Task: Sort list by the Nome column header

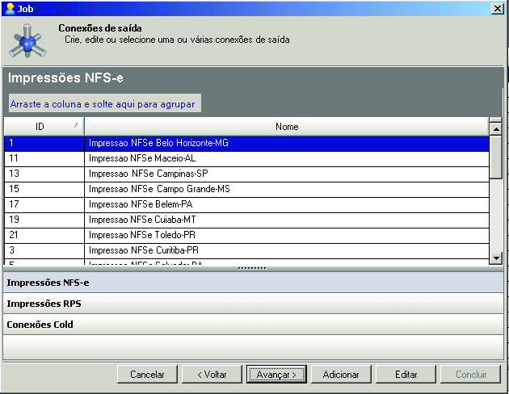Action: [x=286, y=127]
